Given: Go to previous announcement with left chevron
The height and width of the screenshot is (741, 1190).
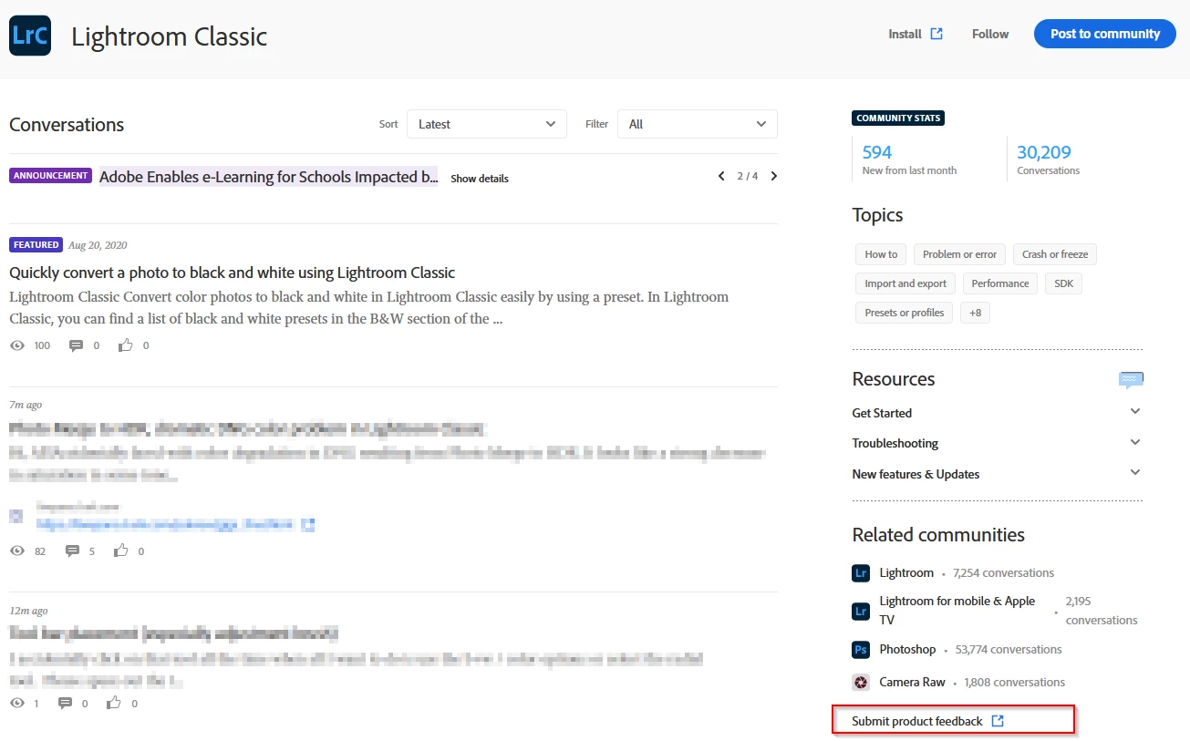Looking at the screenshot, I should click(x=721, y=176).
